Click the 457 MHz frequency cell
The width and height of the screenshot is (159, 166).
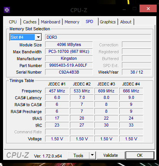(x=57, y=91)
